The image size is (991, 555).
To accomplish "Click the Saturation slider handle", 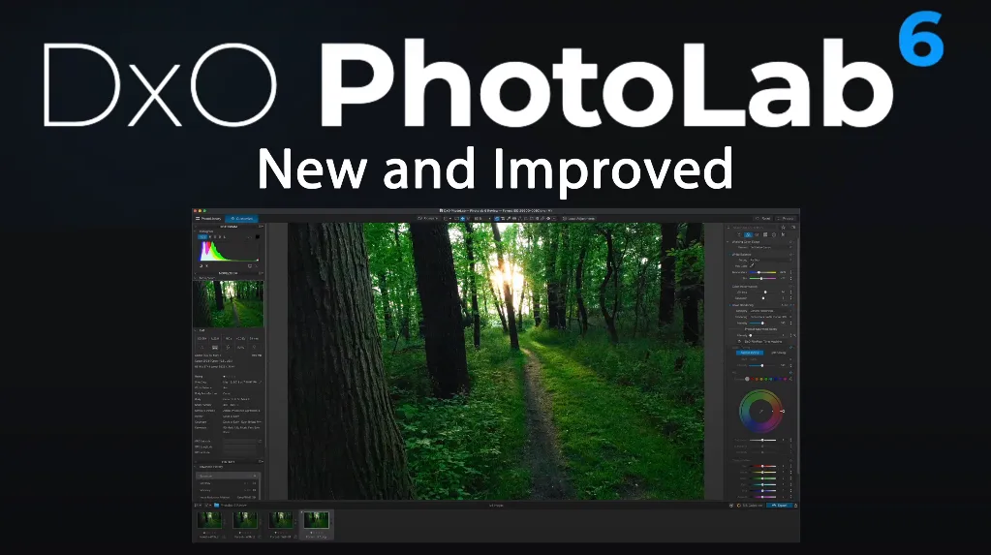I will (763, 297).
